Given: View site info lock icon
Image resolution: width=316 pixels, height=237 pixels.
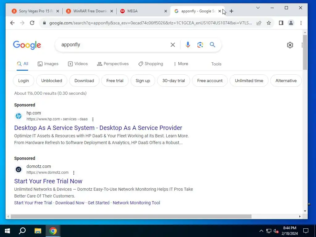Looking at the screenshot, I should pos(44,23).
